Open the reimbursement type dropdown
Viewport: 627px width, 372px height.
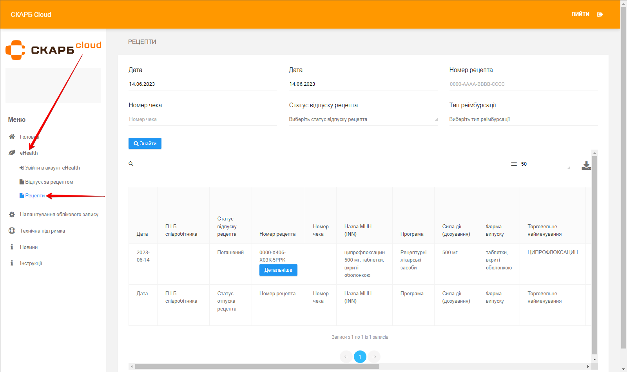coord(523,119)
